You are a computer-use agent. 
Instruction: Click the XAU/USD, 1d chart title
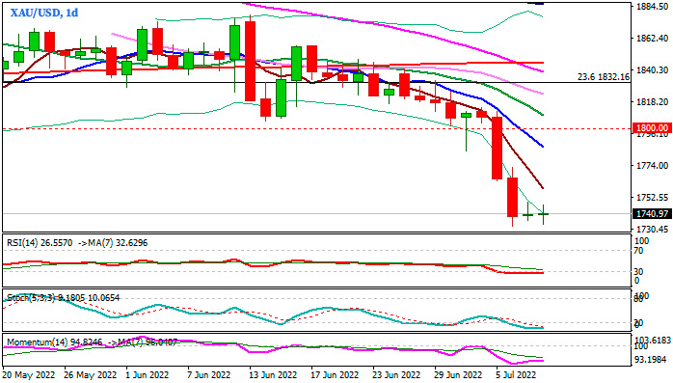point(44,13)
